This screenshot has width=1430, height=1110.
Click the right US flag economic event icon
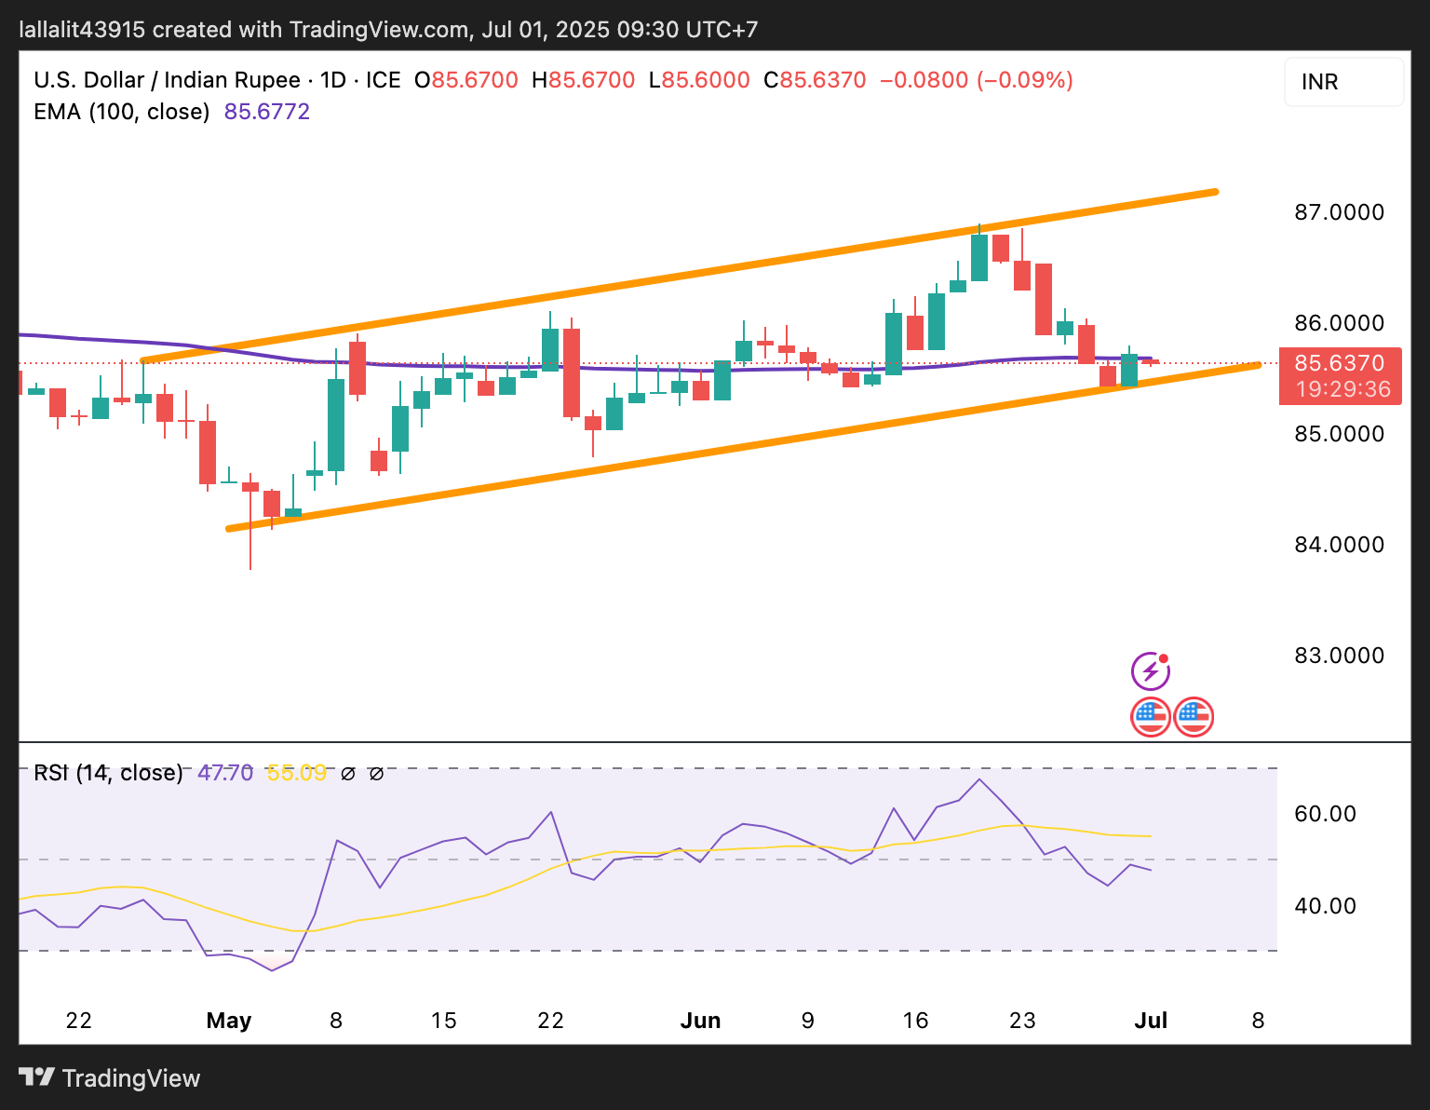1194,717
